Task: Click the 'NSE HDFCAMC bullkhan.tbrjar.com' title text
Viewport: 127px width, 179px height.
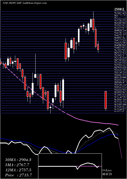Action: click(24, 3)
